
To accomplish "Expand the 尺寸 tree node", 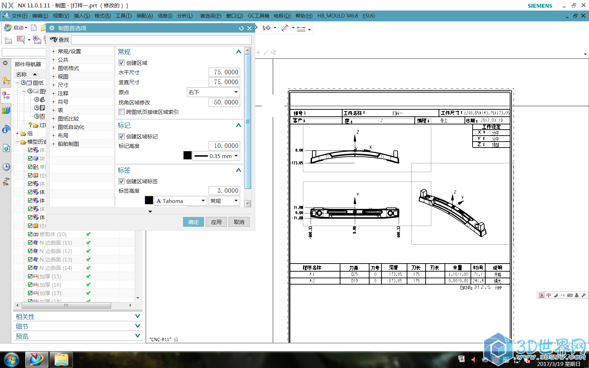I will click(x=54, y=85).
